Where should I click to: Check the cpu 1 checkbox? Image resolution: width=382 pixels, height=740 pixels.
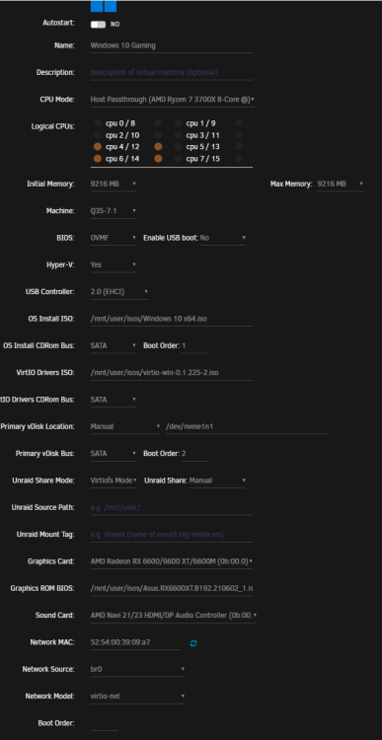pos(178,123)
